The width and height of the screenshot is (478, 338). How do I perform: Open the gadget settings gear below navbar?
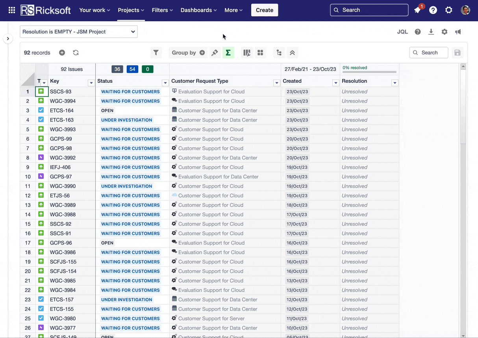coord(445,32)
